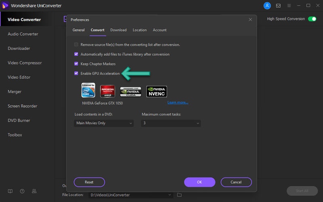
Task: Open the Location tab
Action: point(140,30)
